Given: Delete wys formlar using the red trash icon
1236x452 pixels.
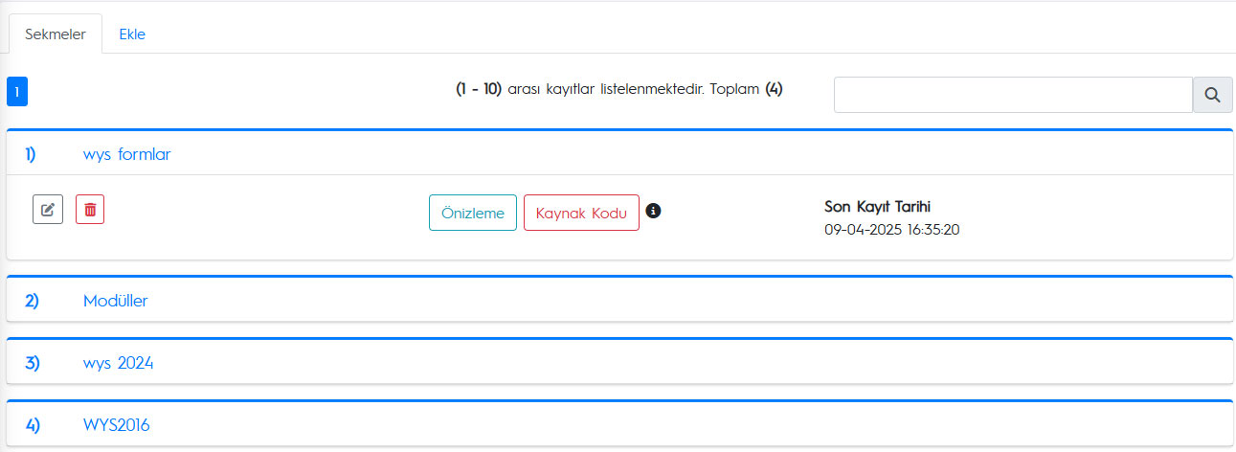Looking at the screenshot, I should click(x=90, y=210).
